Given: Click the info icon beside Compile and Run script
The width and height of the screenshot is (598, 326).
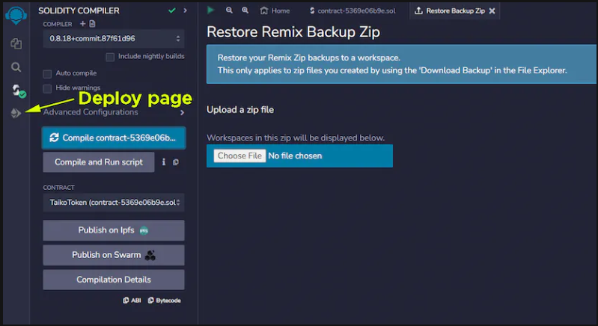Looking at the screenshot, I should pyautogui.click(x=164, y=162).
